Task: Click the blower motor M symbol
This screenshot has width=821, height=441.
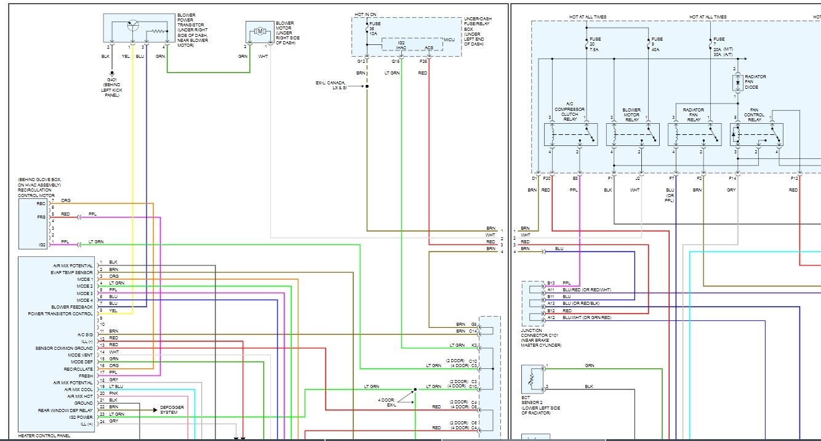Action: point(259,31)
